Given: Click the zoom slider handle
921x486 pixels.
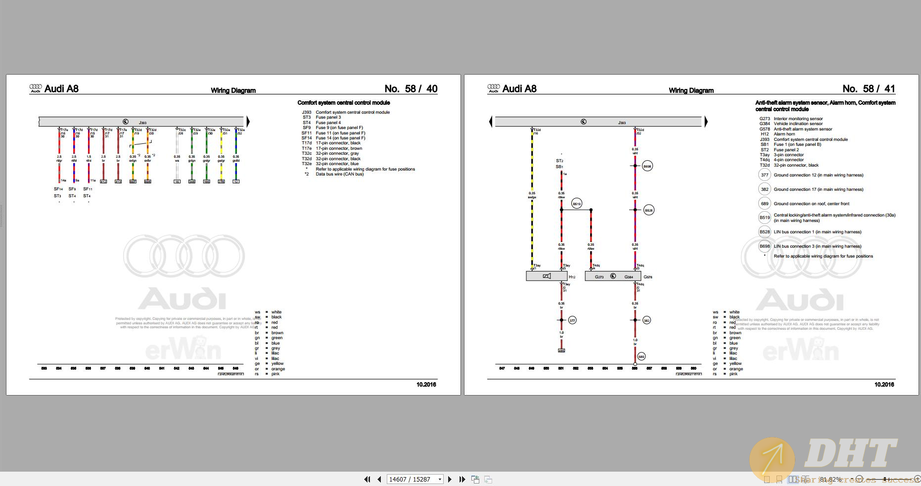Looking at the screenshot, I should [x=885, y=479].
